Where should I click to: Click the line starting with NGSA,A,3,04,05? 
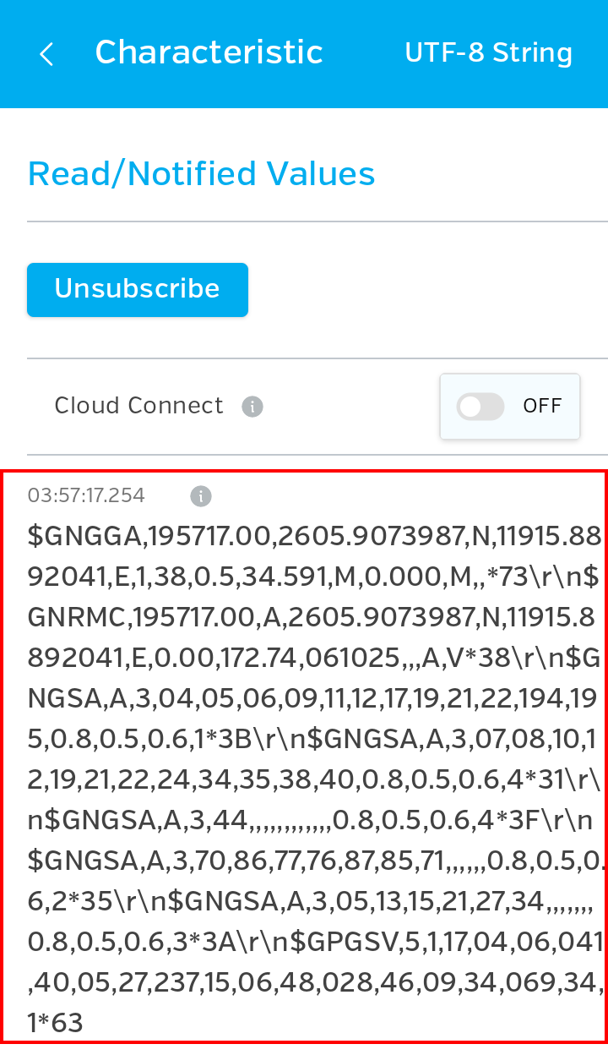tap(314, 698)
